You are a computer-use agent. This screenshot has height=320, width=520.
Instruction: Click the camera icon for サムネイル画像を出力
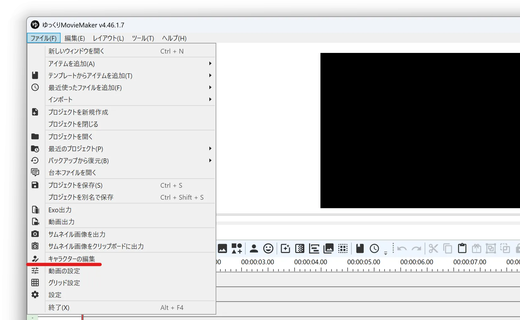pos(35,234)
